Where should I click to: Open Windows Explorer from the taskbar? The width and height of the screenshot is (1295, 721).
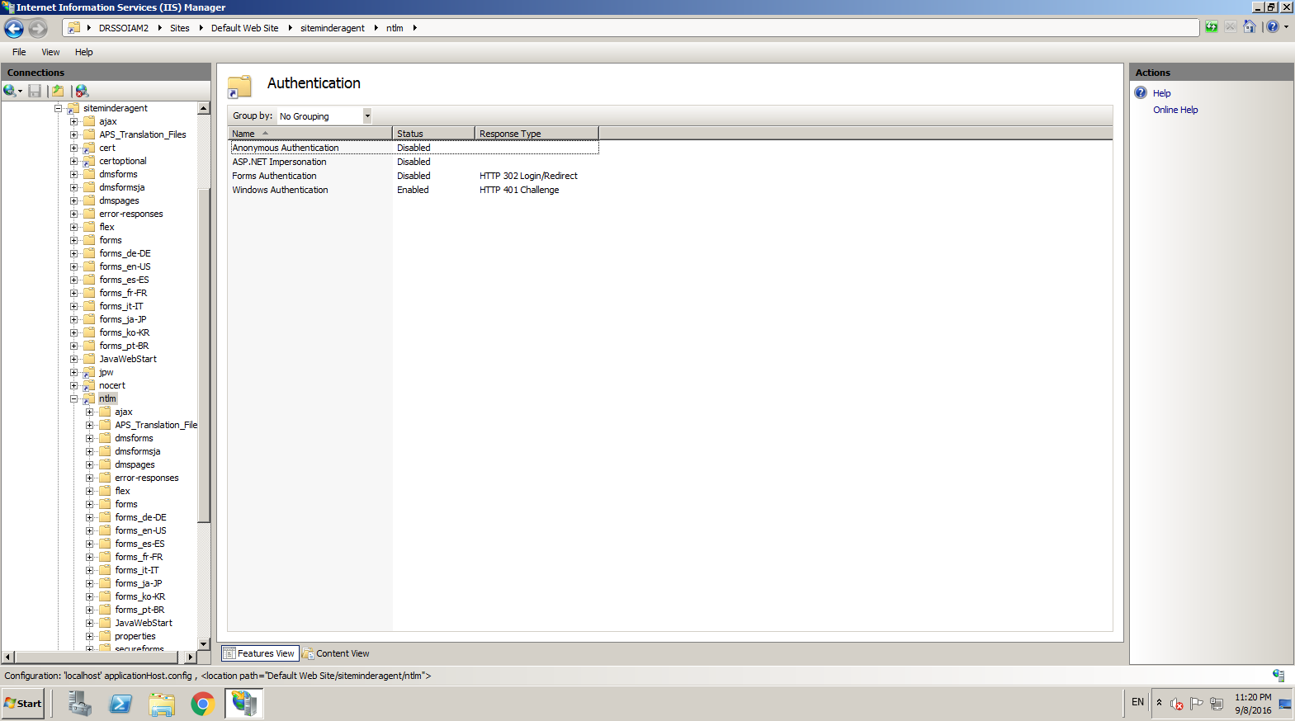[162, 704]
